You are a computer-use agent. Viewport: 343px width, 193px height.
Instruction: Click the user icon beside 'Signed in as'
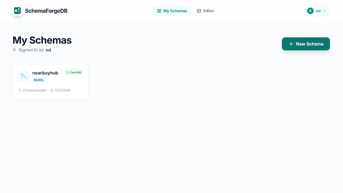coord(14,50)
